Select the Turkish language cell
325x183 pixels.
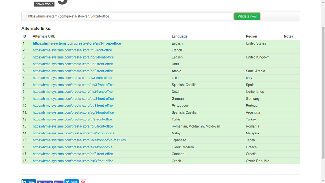coord(177,120)
